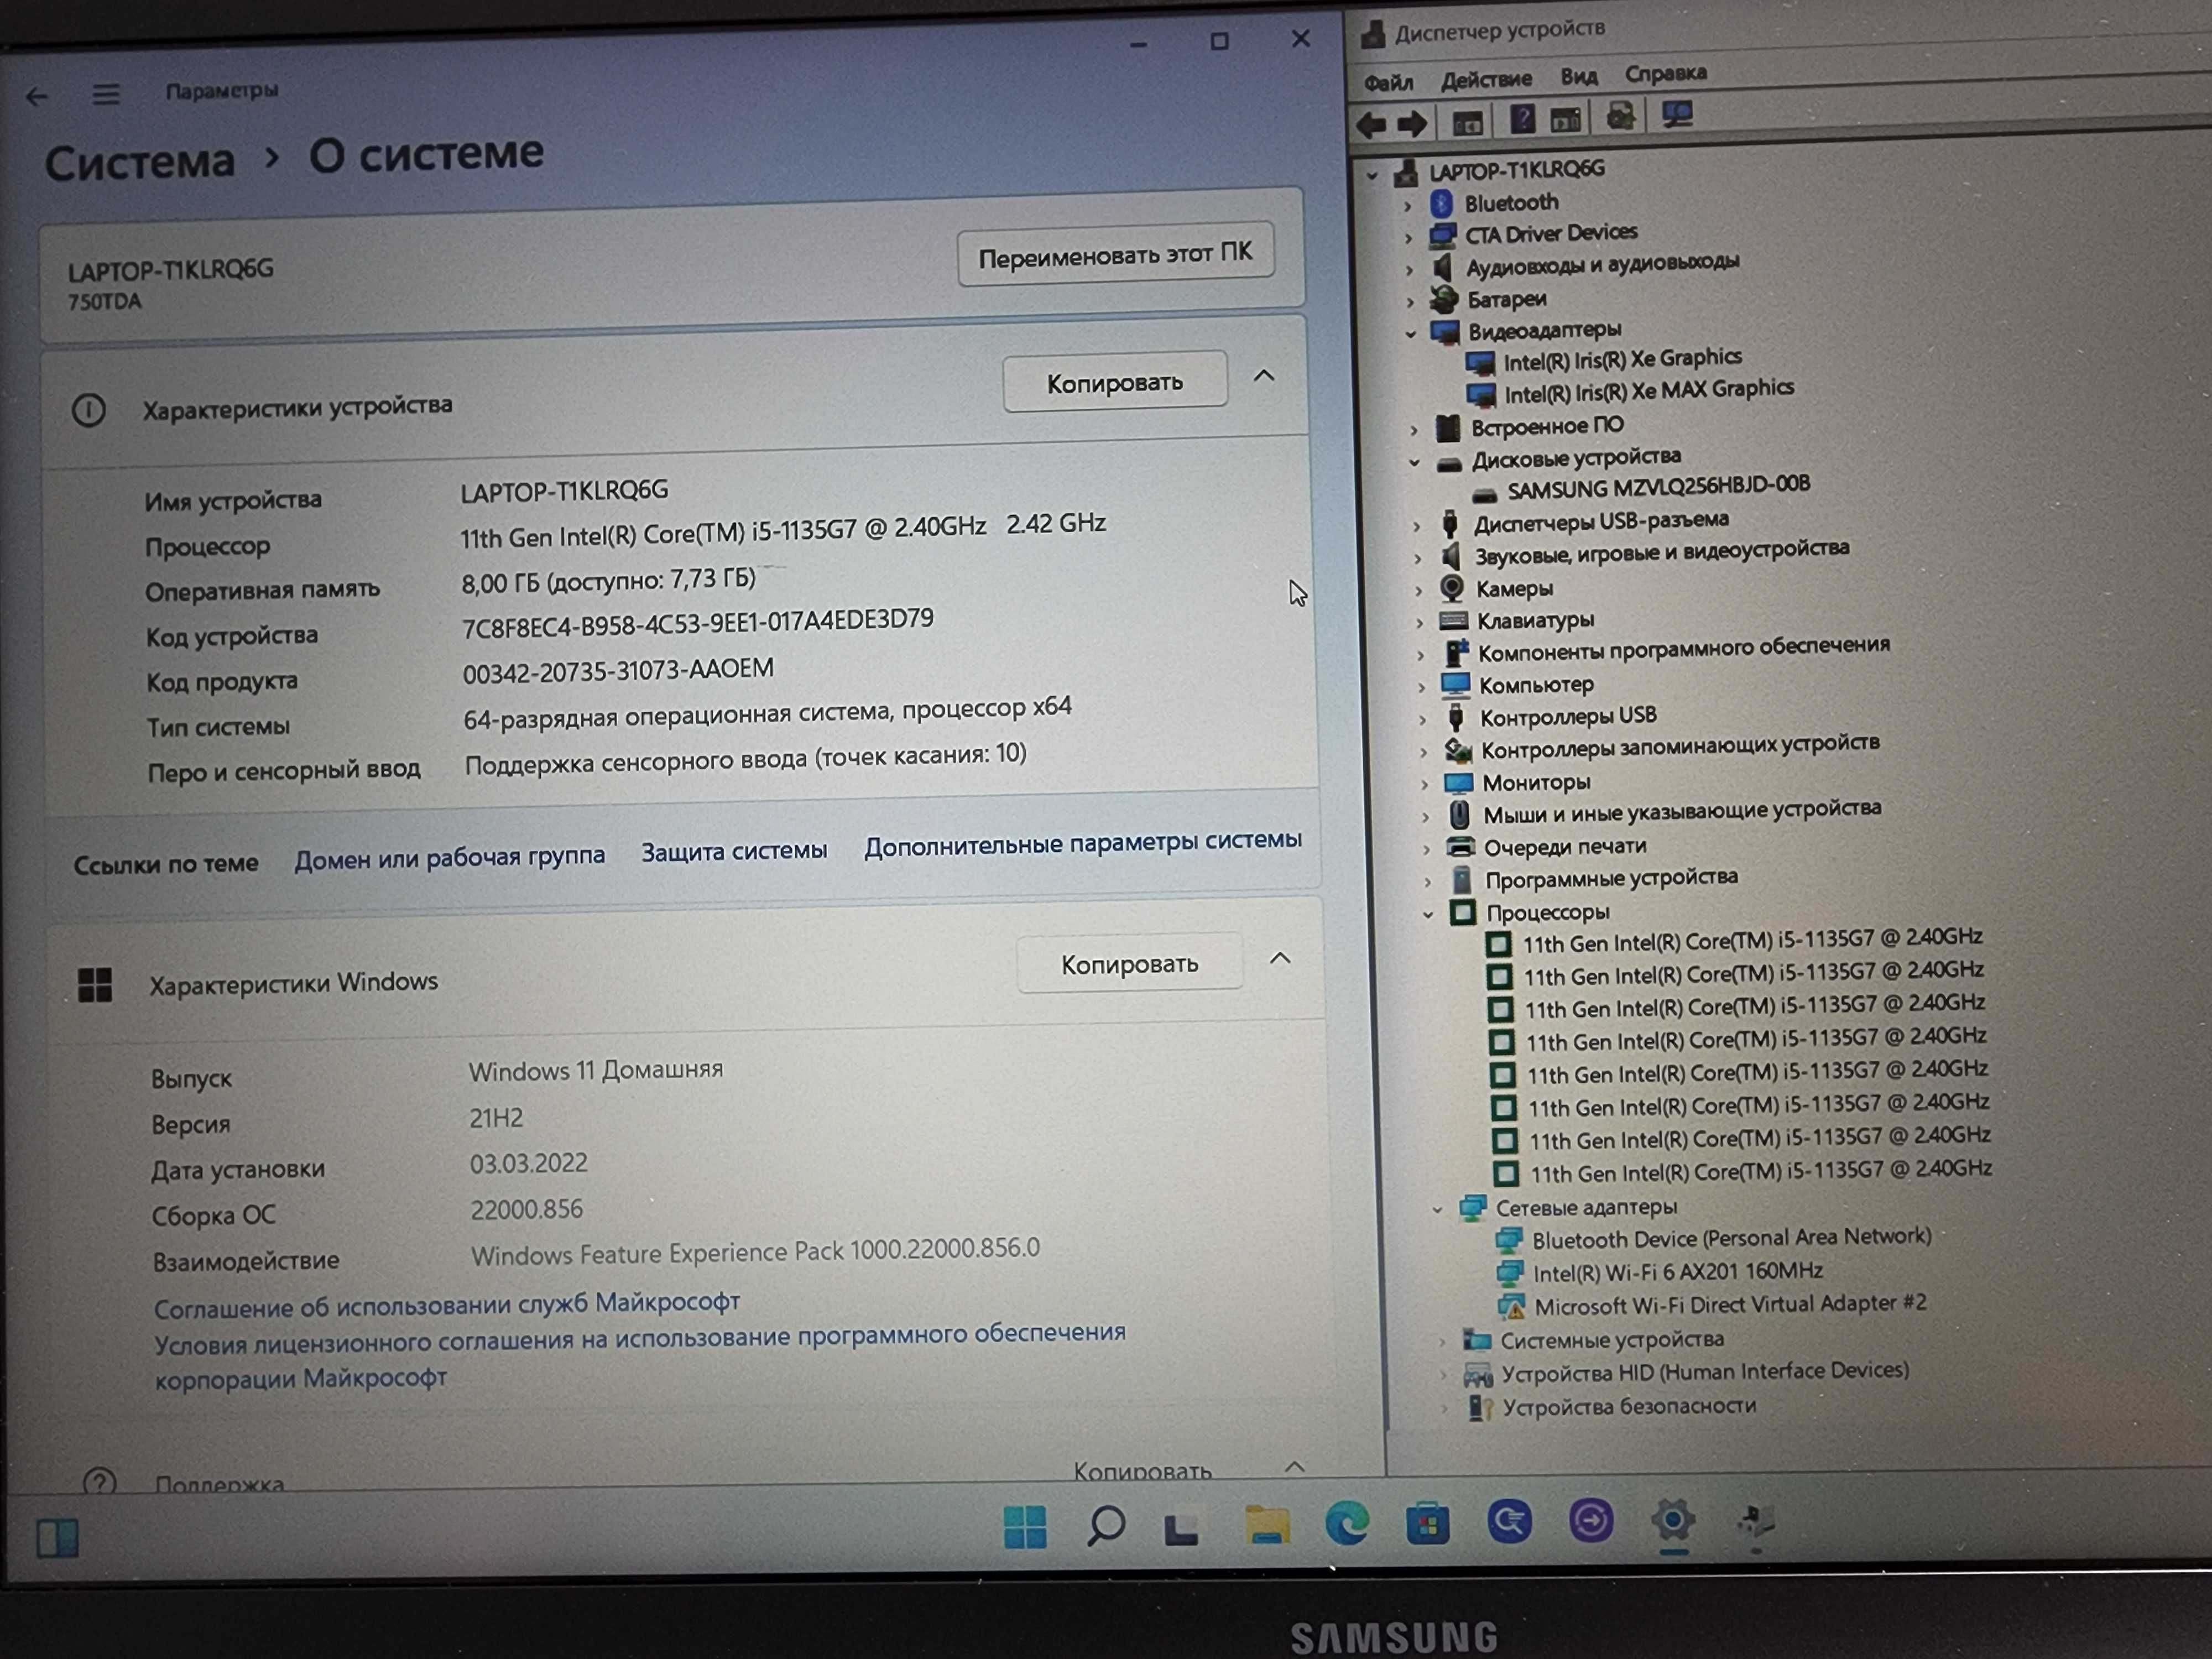Open Дополнительные параметры системы link
This screenshot has width=2212, height=1659.
1083,843
